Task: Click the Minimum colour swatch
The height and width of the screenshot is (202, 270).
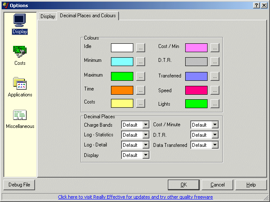Action: [x=122, y=62]
